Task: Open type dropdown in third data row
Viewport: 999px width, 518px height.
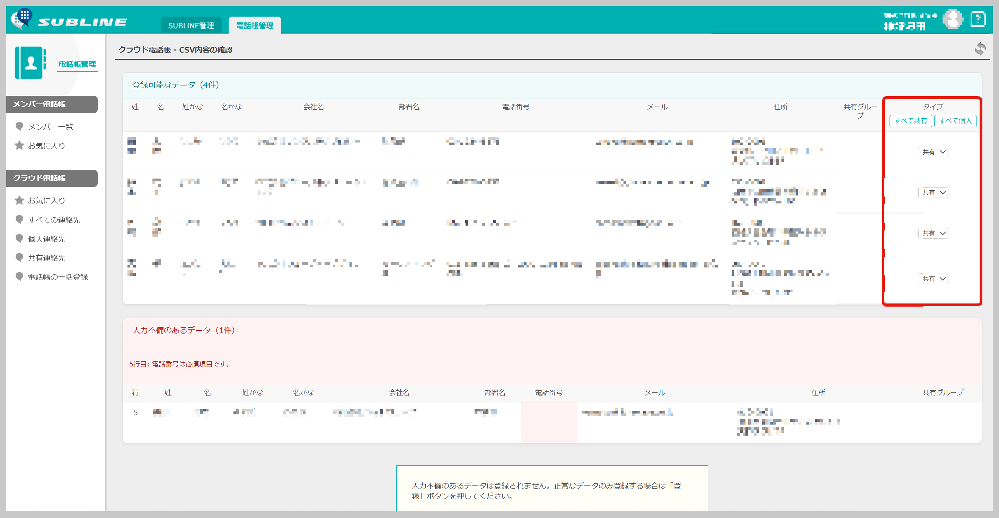Action: point(933,233)
